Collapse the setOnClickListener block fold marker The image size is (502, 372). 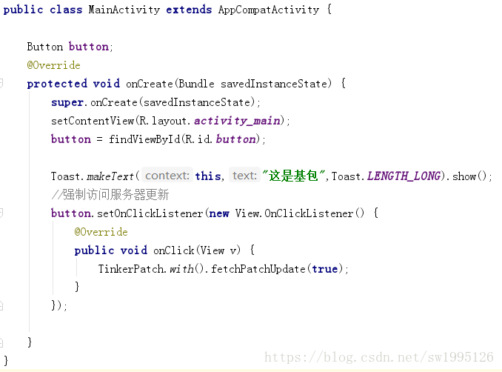click(x=1, y=213)
